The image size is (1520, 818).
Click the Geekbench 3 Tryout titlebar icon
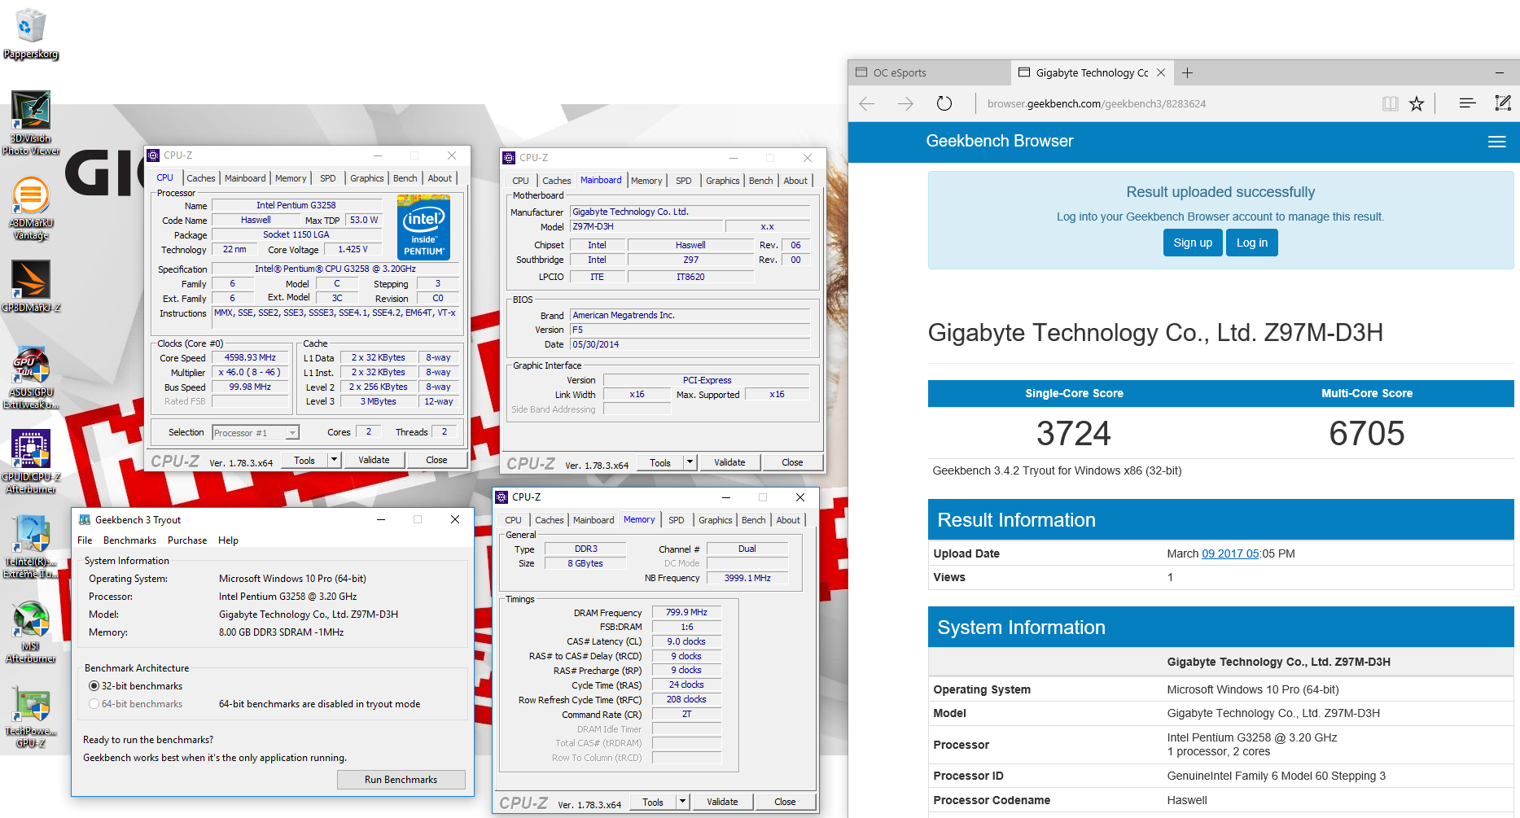(85, 520)
